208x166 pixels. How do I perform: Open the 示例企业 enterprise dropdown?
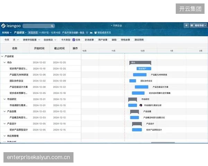116,26
